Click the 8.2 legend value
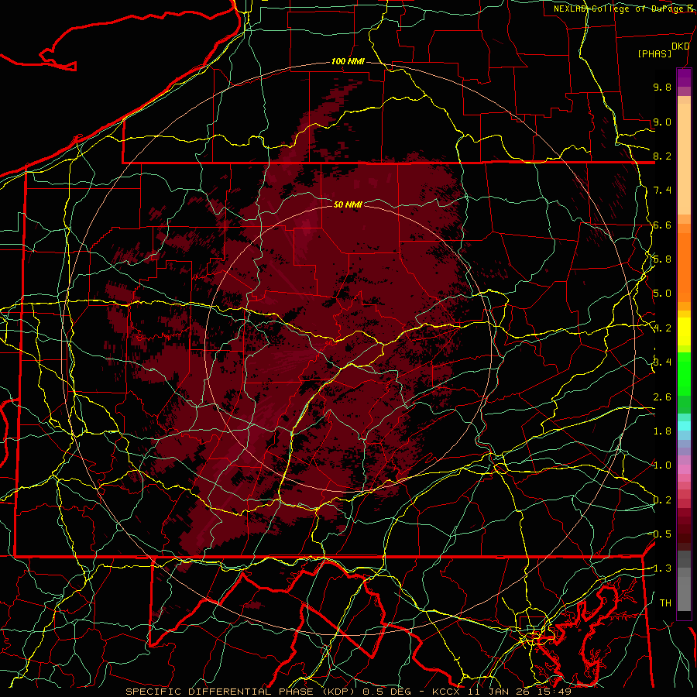This screenshot has width=697, height=697. 662,156
